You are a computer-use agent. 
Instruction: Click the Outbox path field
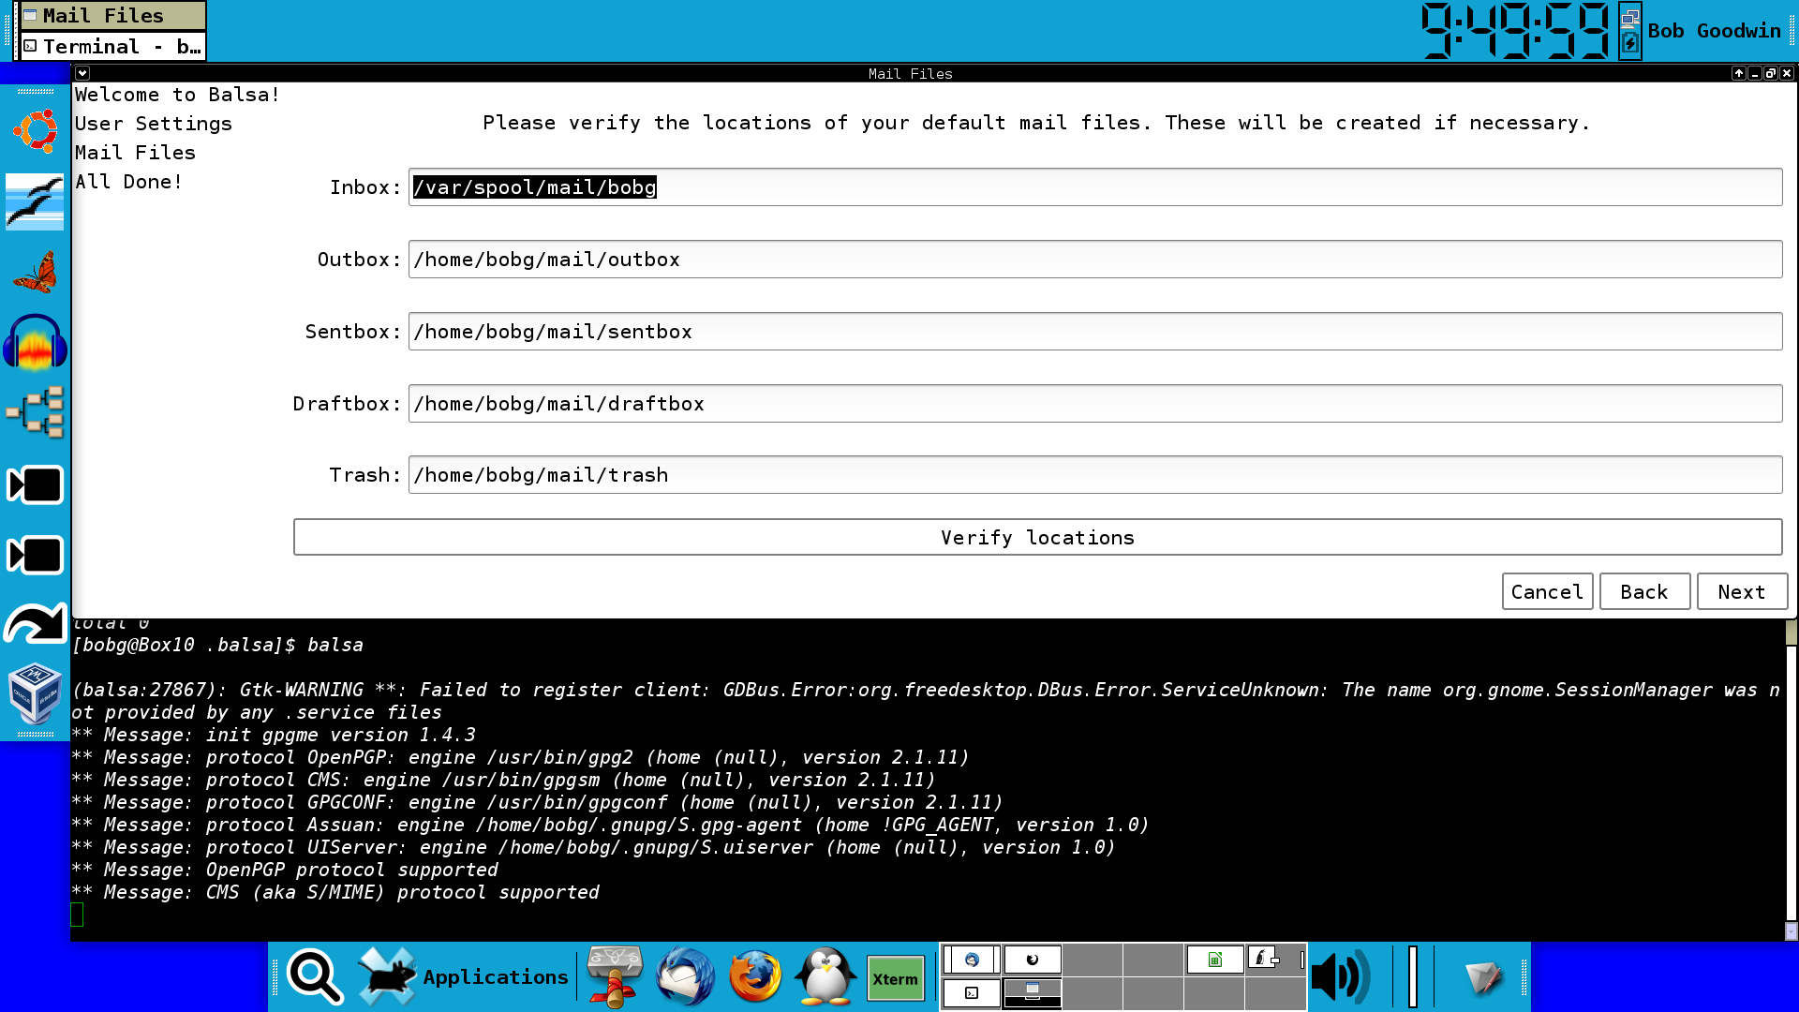pyautogui.click(x=1094, y=259)
